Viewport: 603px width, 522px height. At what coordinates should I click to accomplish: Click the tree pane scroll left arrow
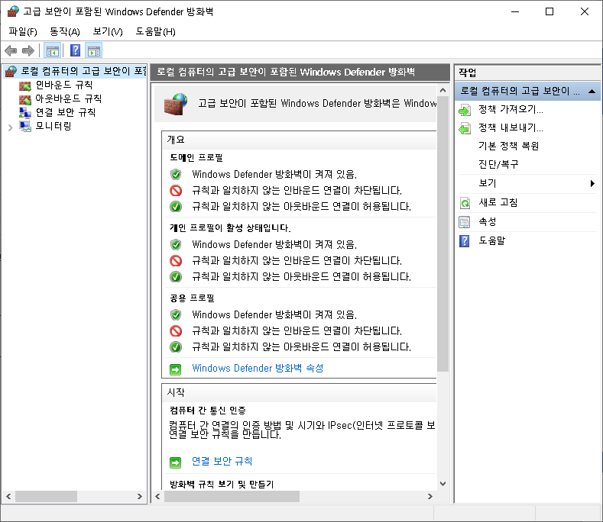[8, 496]
